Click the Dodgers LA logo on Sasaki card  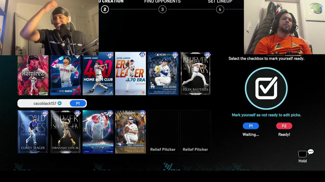tap(152, 85)
